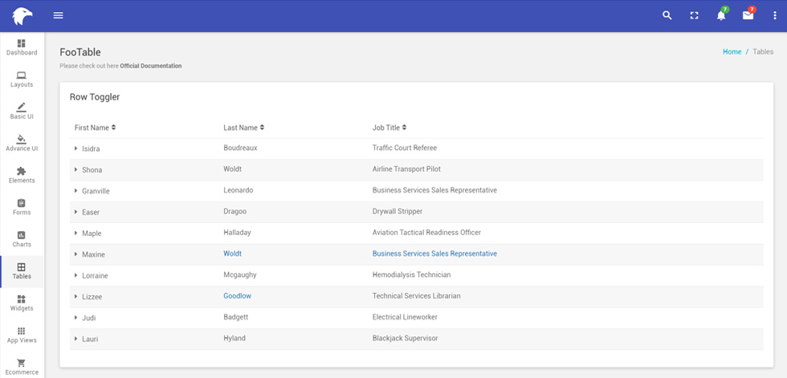Open the hamburger menu in header
This screenshot has width=787, height=378.
pos(58,15)
